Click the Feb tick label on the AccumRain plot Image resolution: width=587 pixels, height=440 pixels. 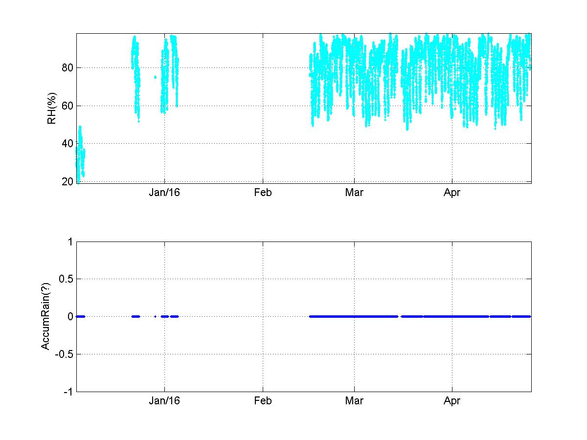pos(263,401)
